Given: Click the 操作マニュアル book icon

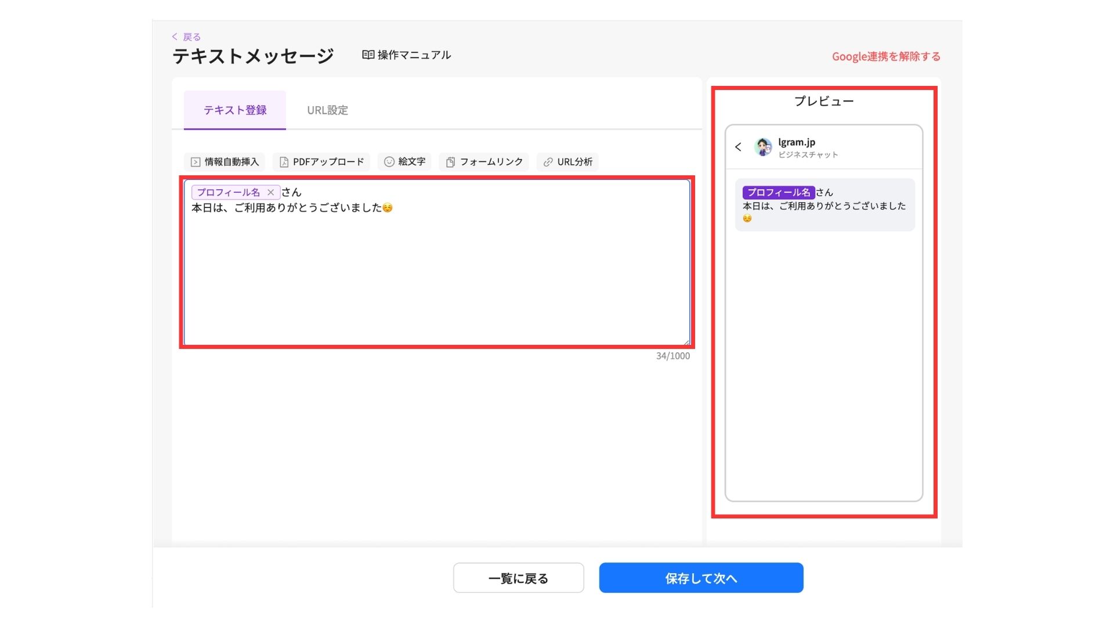Looking at the screenshot, I should click(x=368, y=55).
